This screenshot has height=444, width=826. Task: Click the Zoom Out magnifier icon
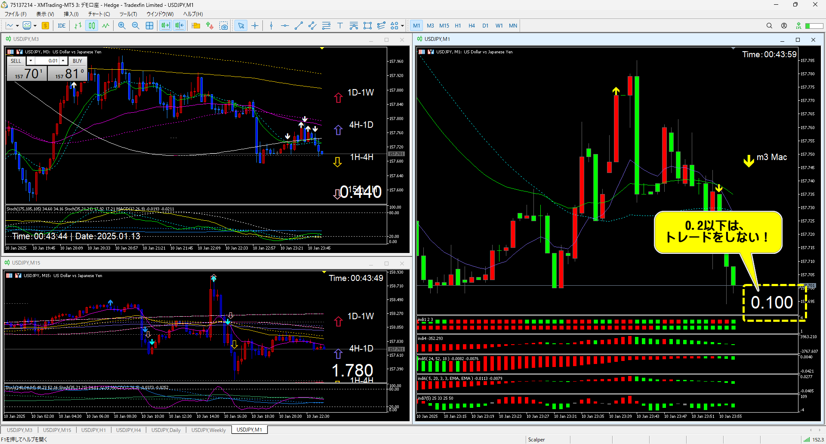136,26
